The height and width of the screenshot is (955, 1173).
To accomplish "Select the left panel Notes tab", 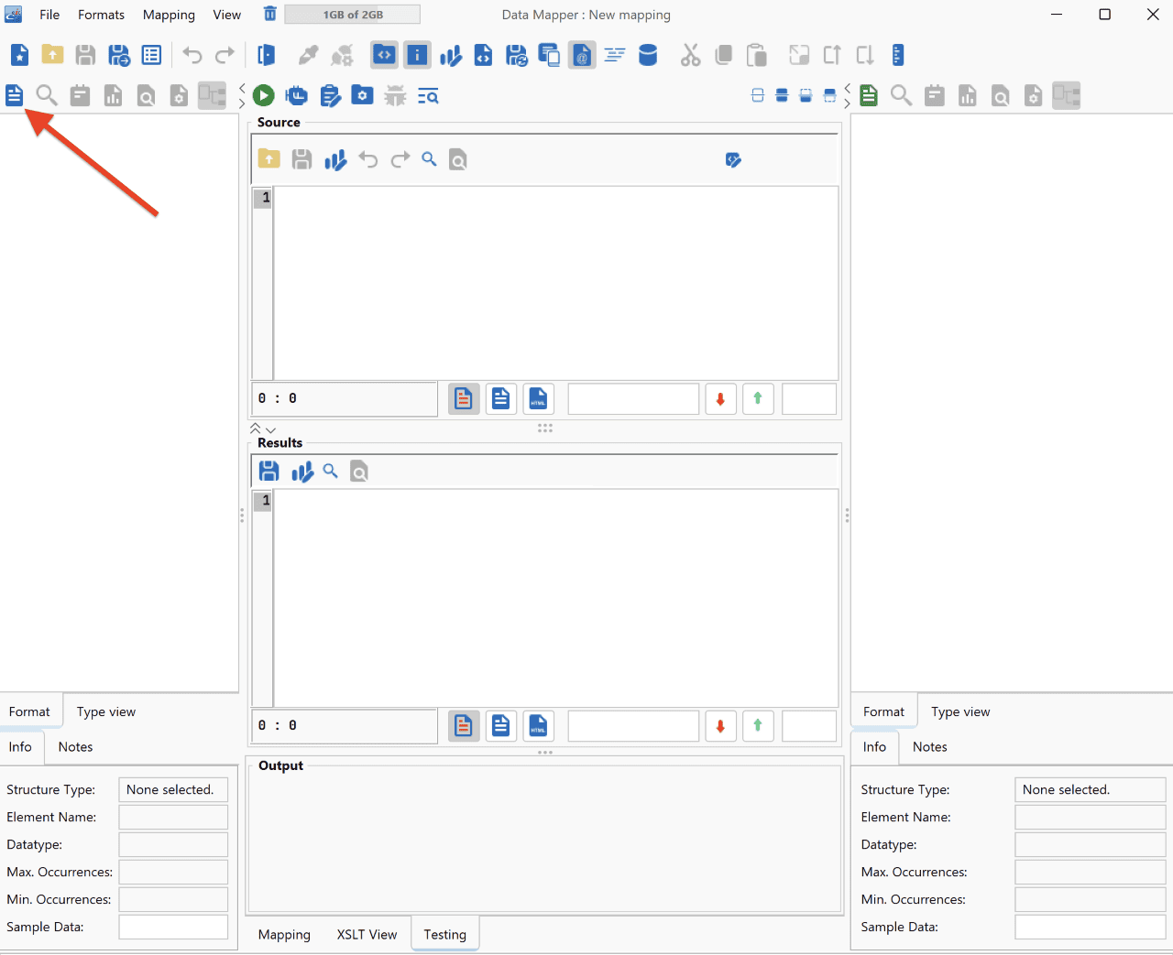I will [75, 747].
